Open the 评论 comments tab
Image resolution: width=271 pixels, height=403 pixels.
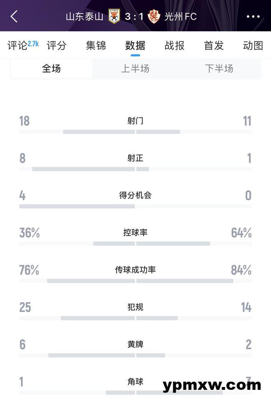[x=17, y=45]
